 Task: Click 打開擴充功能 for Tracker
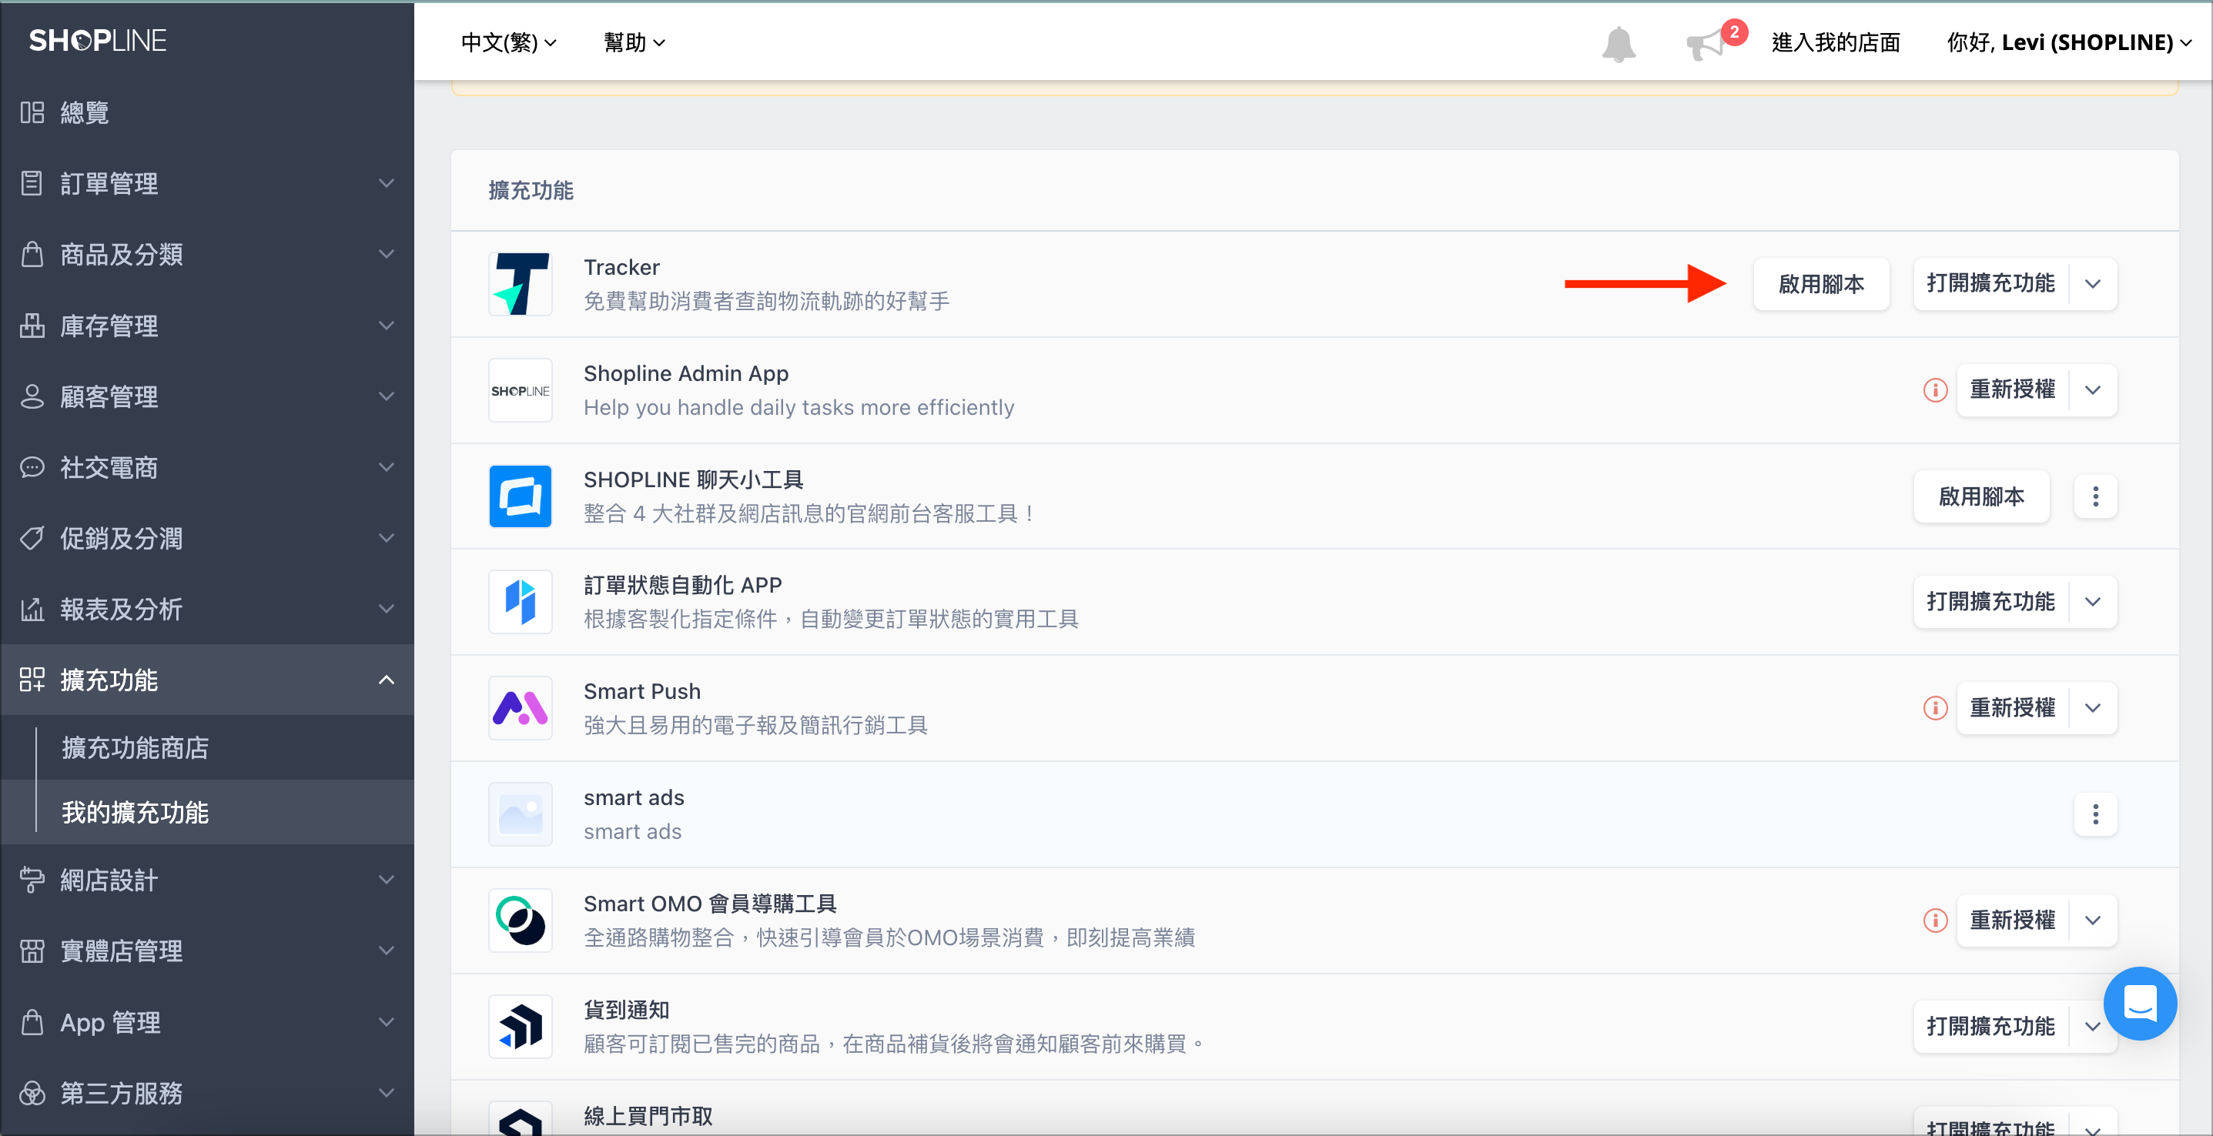1991,284
